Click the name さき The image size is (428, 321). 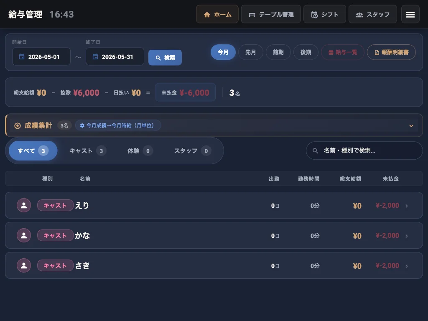pyautogui.click(x=82, y=265)
